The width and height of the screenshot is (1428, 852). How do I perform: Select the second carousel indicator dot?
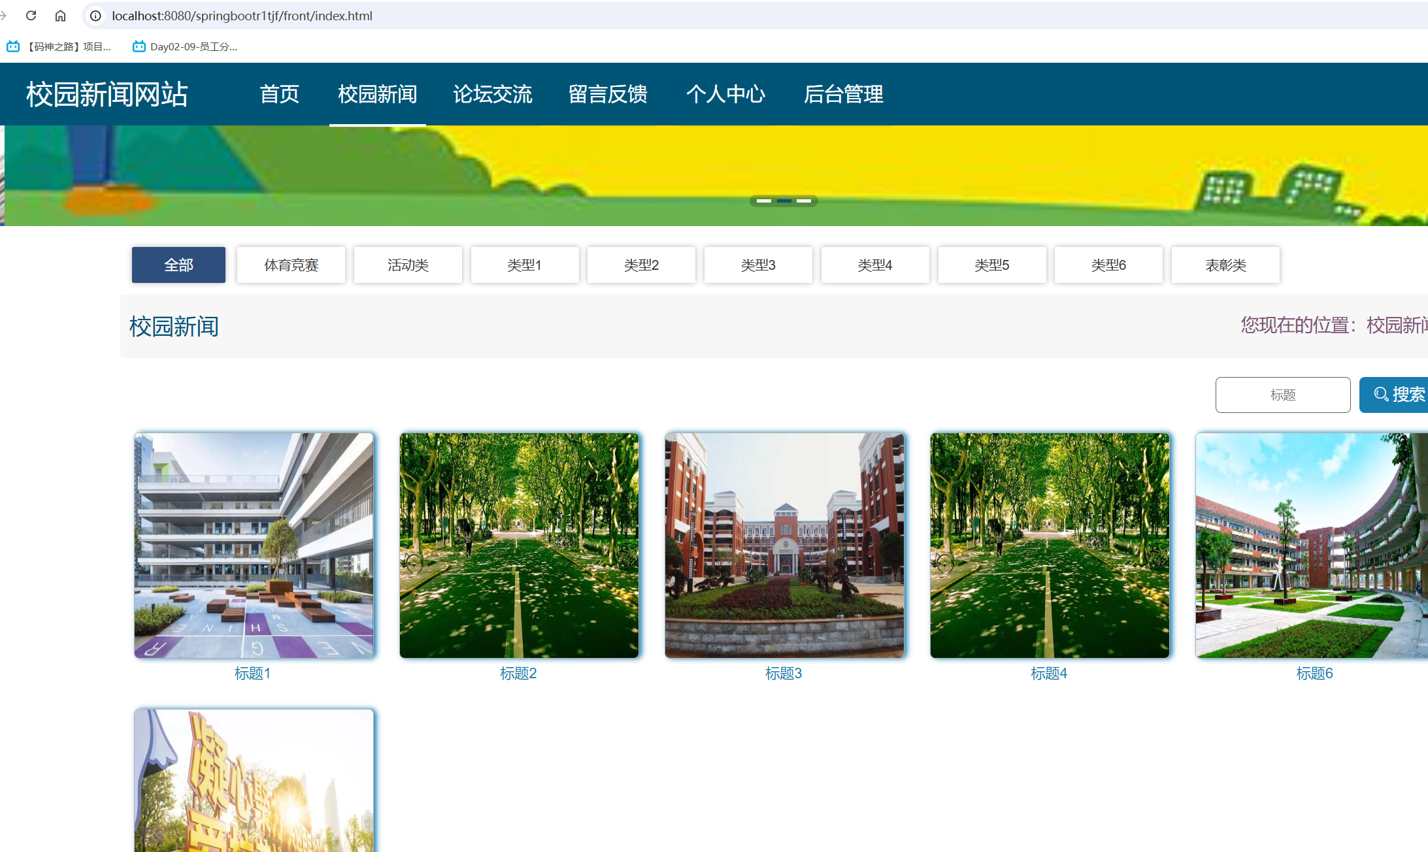pos(784,201)
